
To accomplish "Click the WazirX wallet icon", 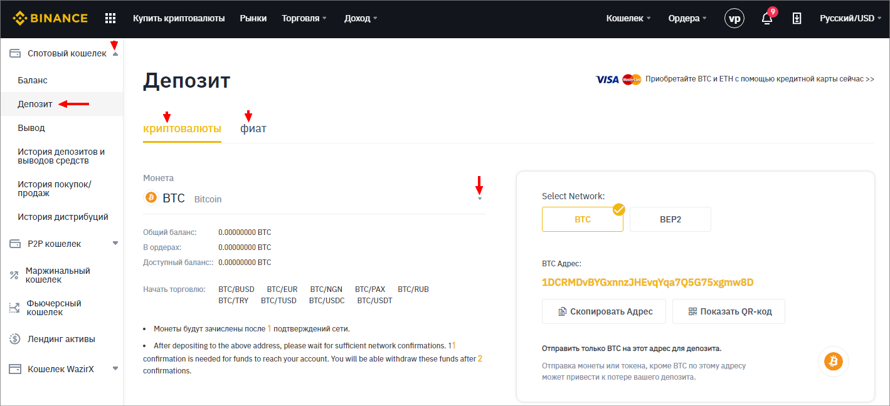I will [x=16, y=369].
